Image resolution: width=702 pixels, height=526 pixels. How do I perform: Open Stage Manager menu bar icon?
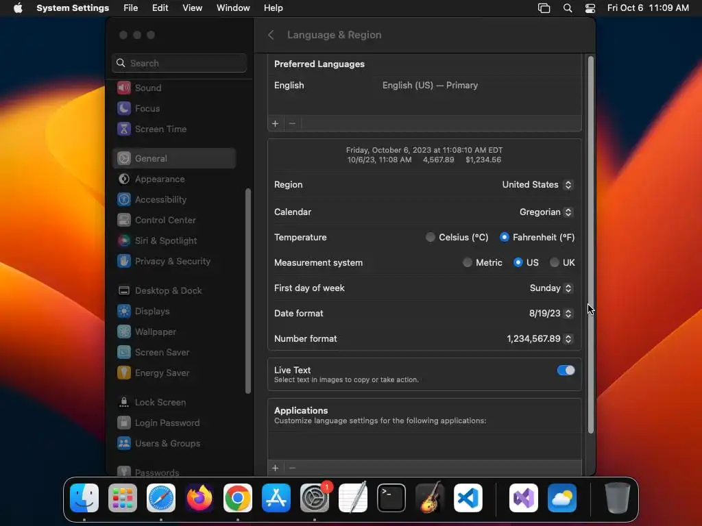point(544,8)
